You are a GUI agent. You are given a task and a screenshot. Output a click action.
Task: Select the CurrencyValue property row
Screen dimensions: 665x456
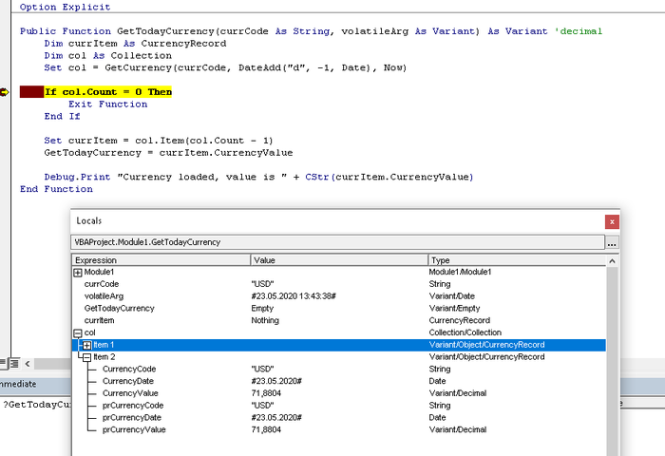pyautogui.click(x=133, y=393)
